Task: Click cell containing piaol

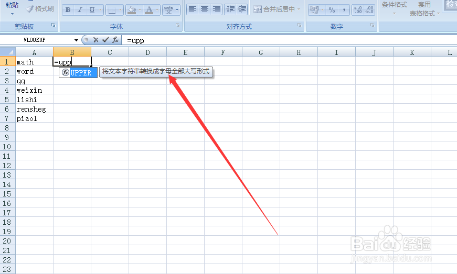Action: pyautogui.click(x=35, y=118)
